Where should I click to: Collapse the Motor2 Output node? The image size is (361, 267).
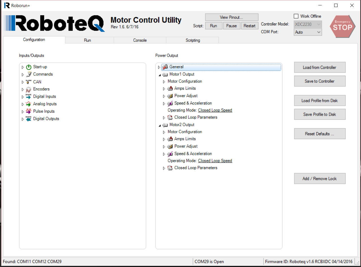pyautogui.click(x=160, y=125)
